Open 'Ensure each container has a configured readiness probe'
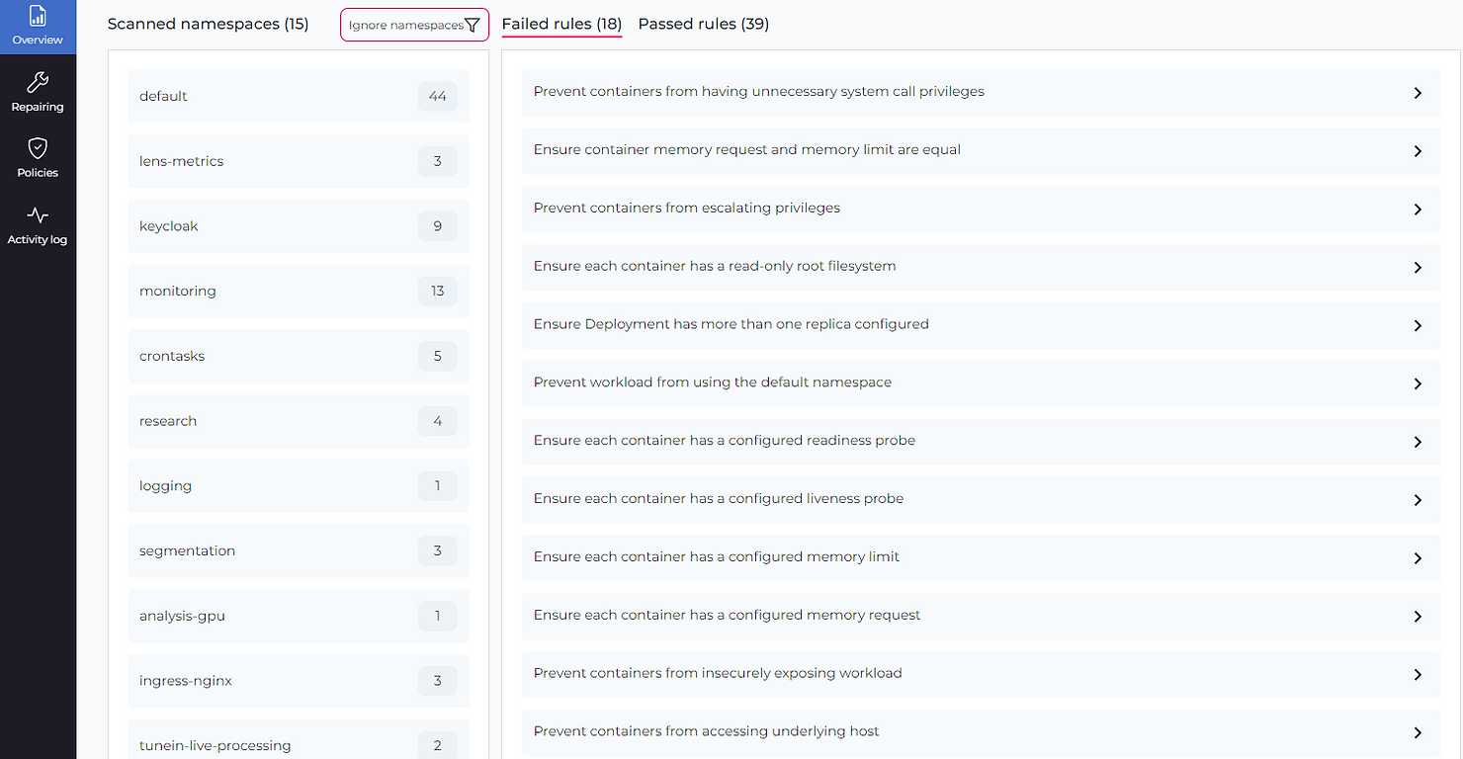This screenshot has height=759, width=1463. pos(725,441)
